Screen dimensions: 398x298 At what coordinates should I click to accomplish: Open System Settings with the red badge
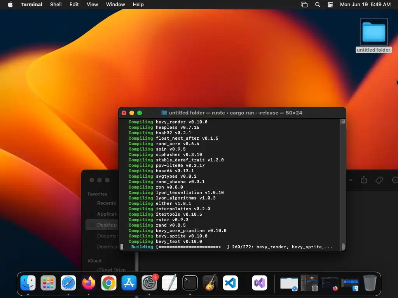(149, 283)
